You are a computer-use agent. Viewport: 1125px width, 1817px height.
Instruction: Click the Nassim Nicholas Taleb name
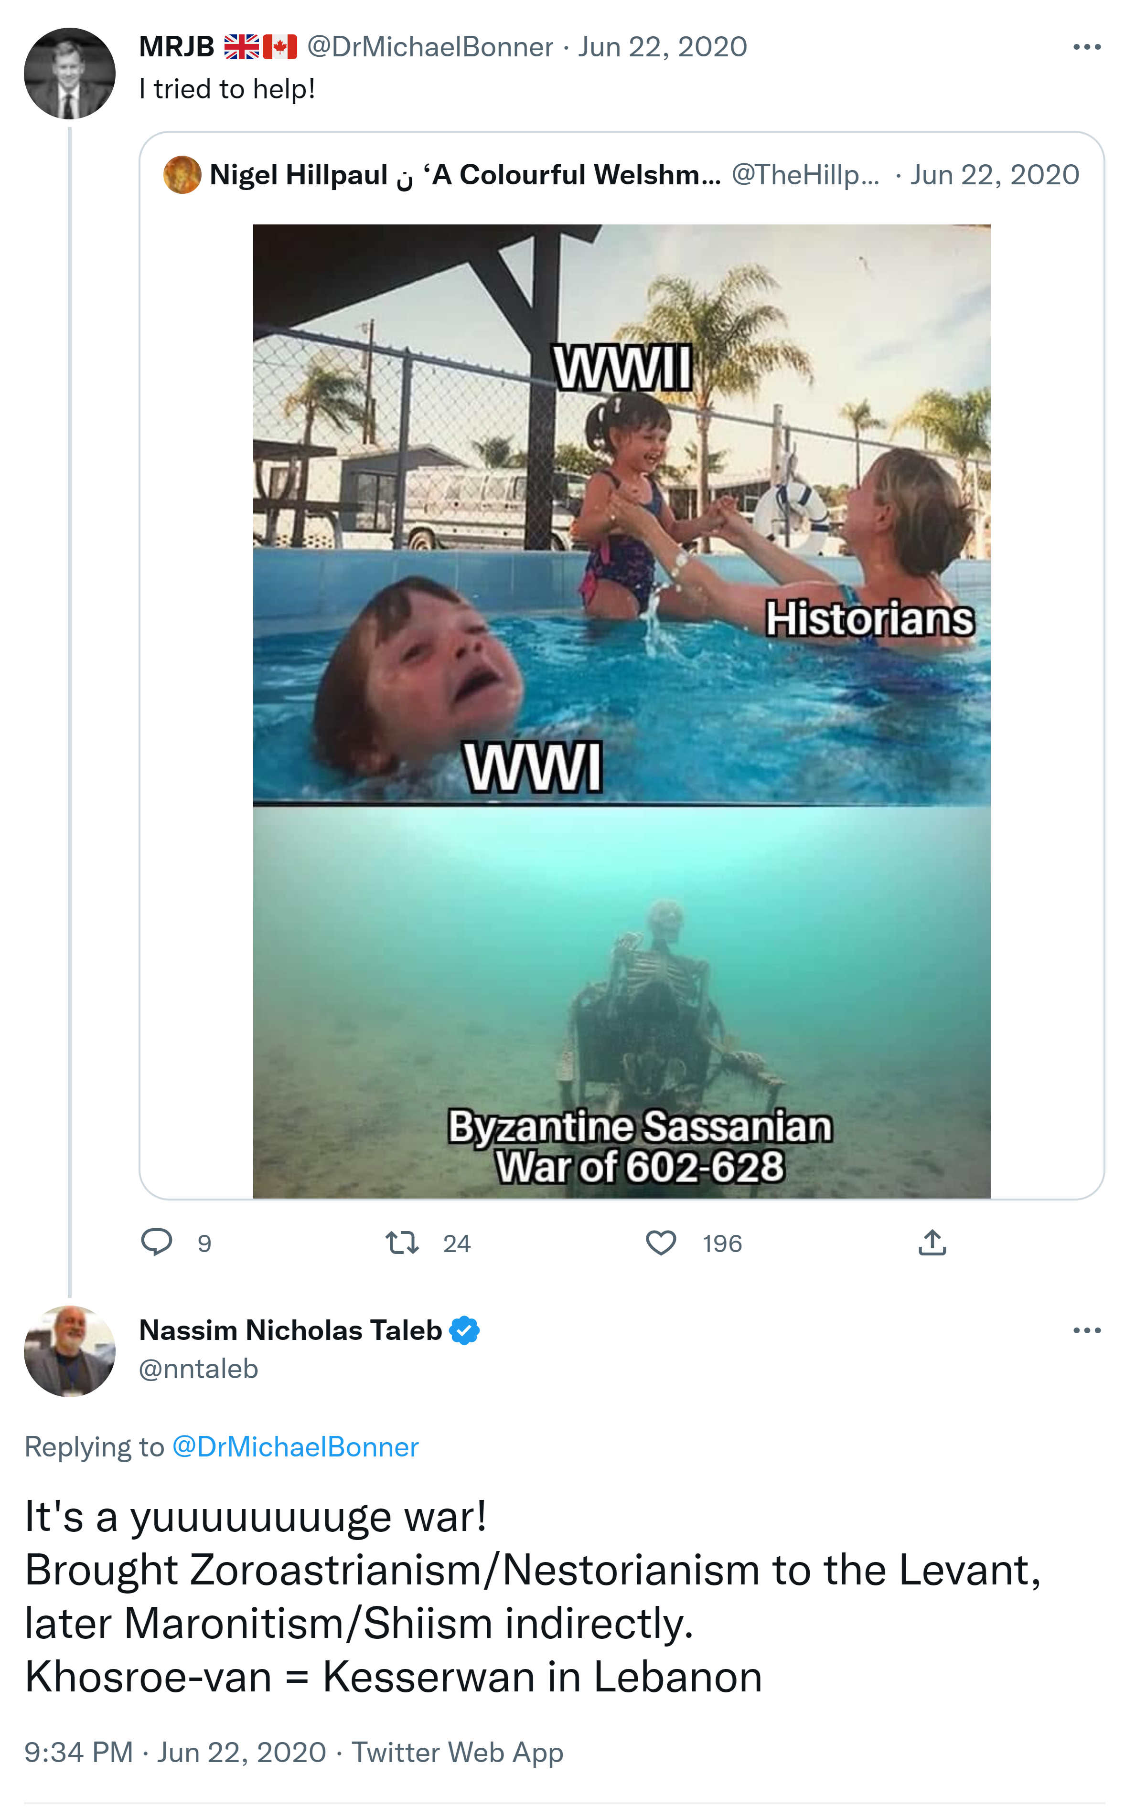pyautogui.click(x=290, y=1330)
